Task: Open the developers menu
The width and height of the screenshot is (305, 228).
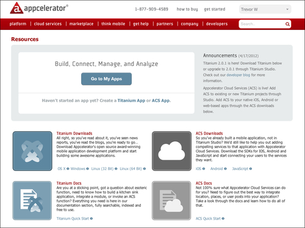Action: [x=217, y=24]
